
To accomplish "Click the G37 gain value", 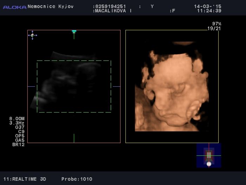I will (x=20, y=127).
